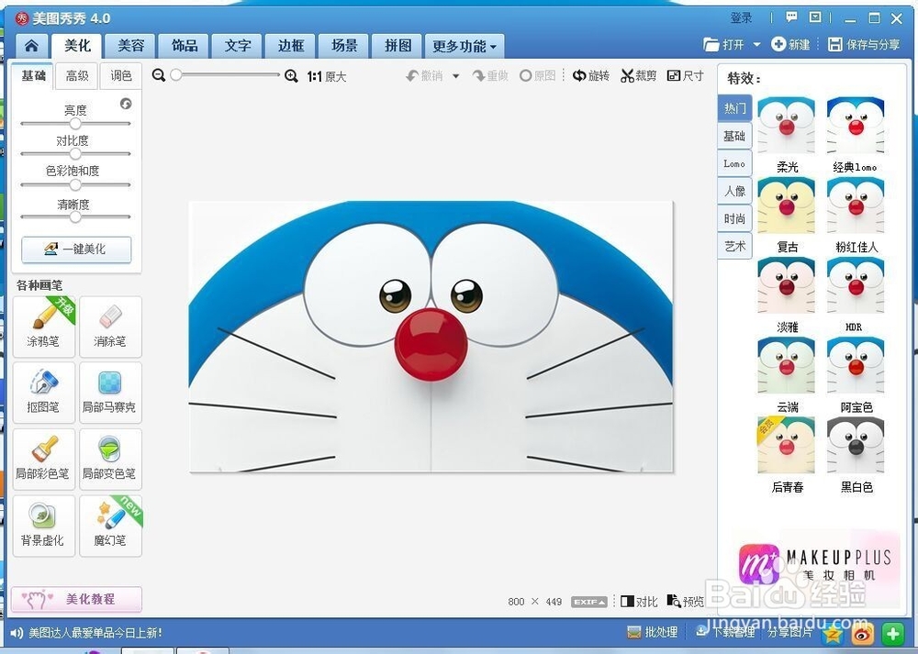Click 分享图片 share picture
918x654 pixels.
[789, 632]
